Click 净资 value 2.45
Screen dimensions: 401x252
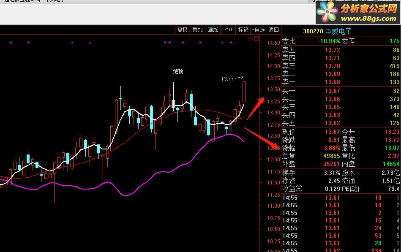pos(334,181)
